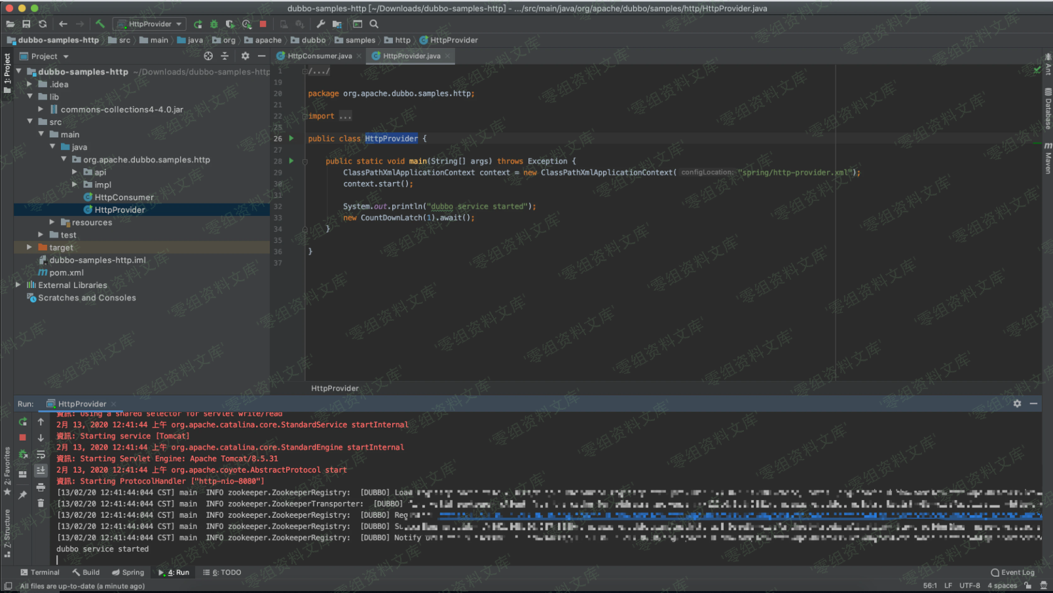Switch to the HttpConsumer.java editor tab
The height and width of the screenshot is (593, 1053).
pyautogui.click(x=319, y=56)
